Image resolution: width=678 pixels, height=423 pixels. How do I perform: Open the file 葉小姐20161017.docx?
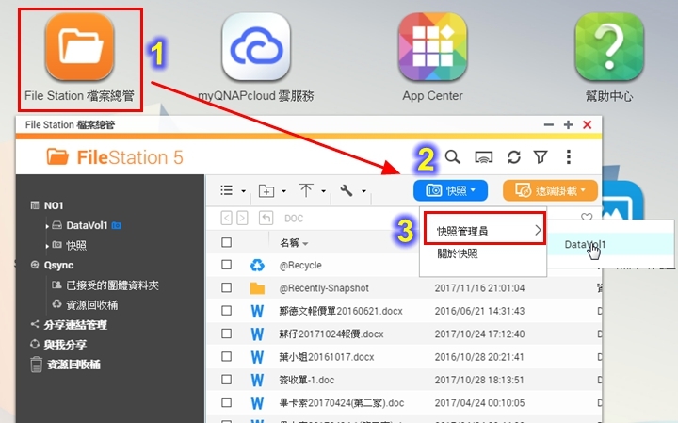click(x=327, y=357)
